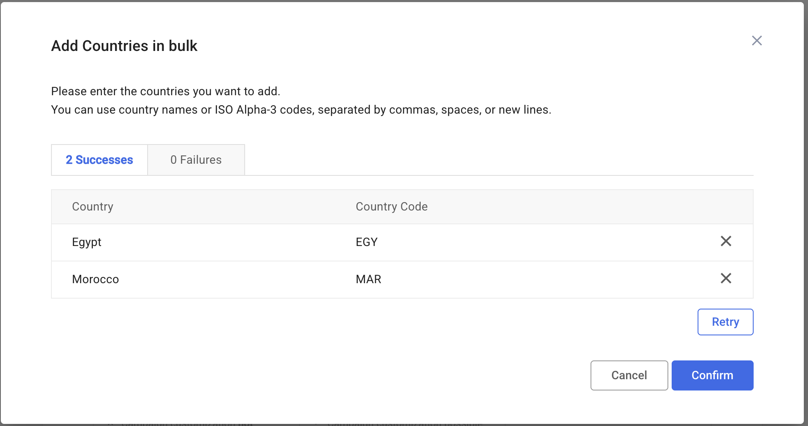Cancel adding countries

click(x=629, y=375)
